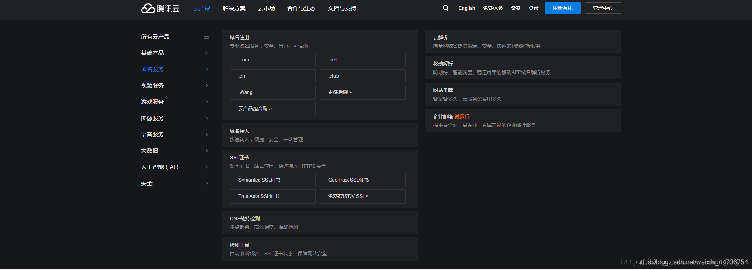
Task: Expand the 人工智能 (AI) chevron
Action: click(x=207, y=167)
